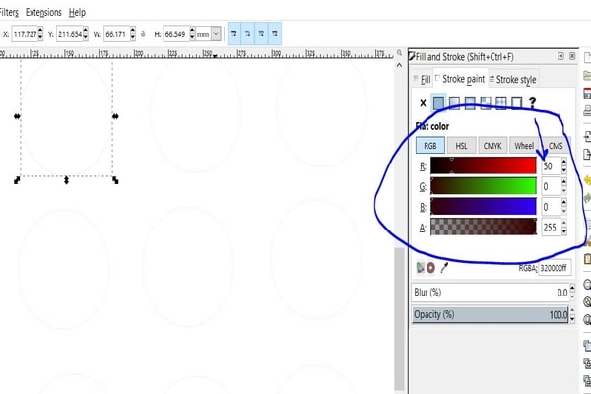591x394 pixels.
Task: Toggle the width/height lock icon
Action: 143,33
